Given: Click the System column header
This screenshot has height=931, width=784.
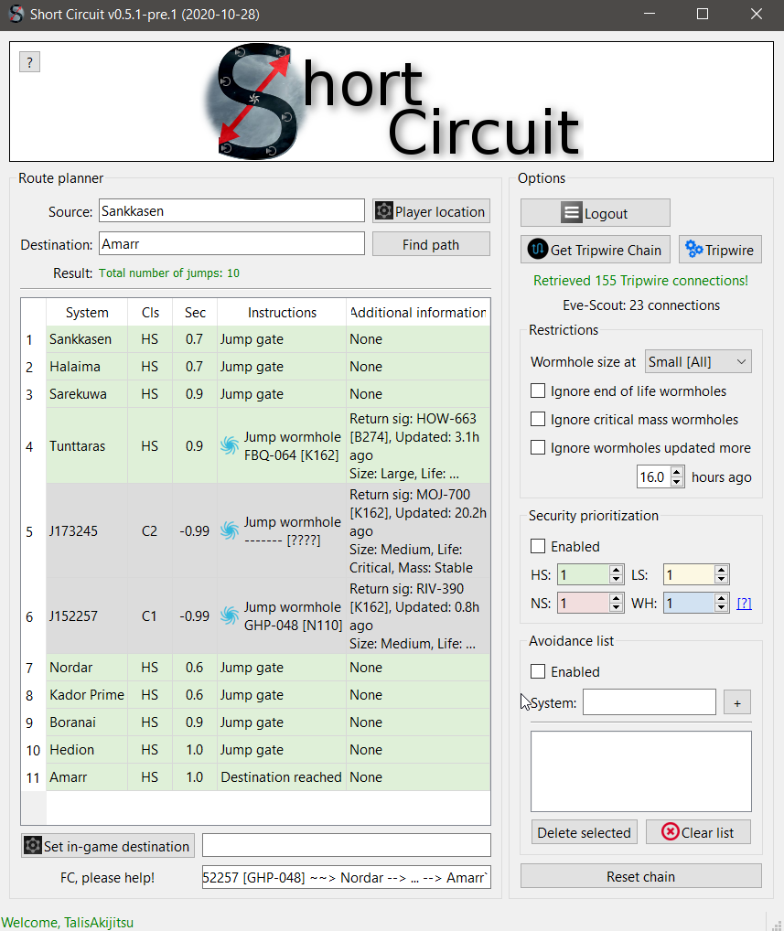Looking at the screenshot, I should pos(87,312).
